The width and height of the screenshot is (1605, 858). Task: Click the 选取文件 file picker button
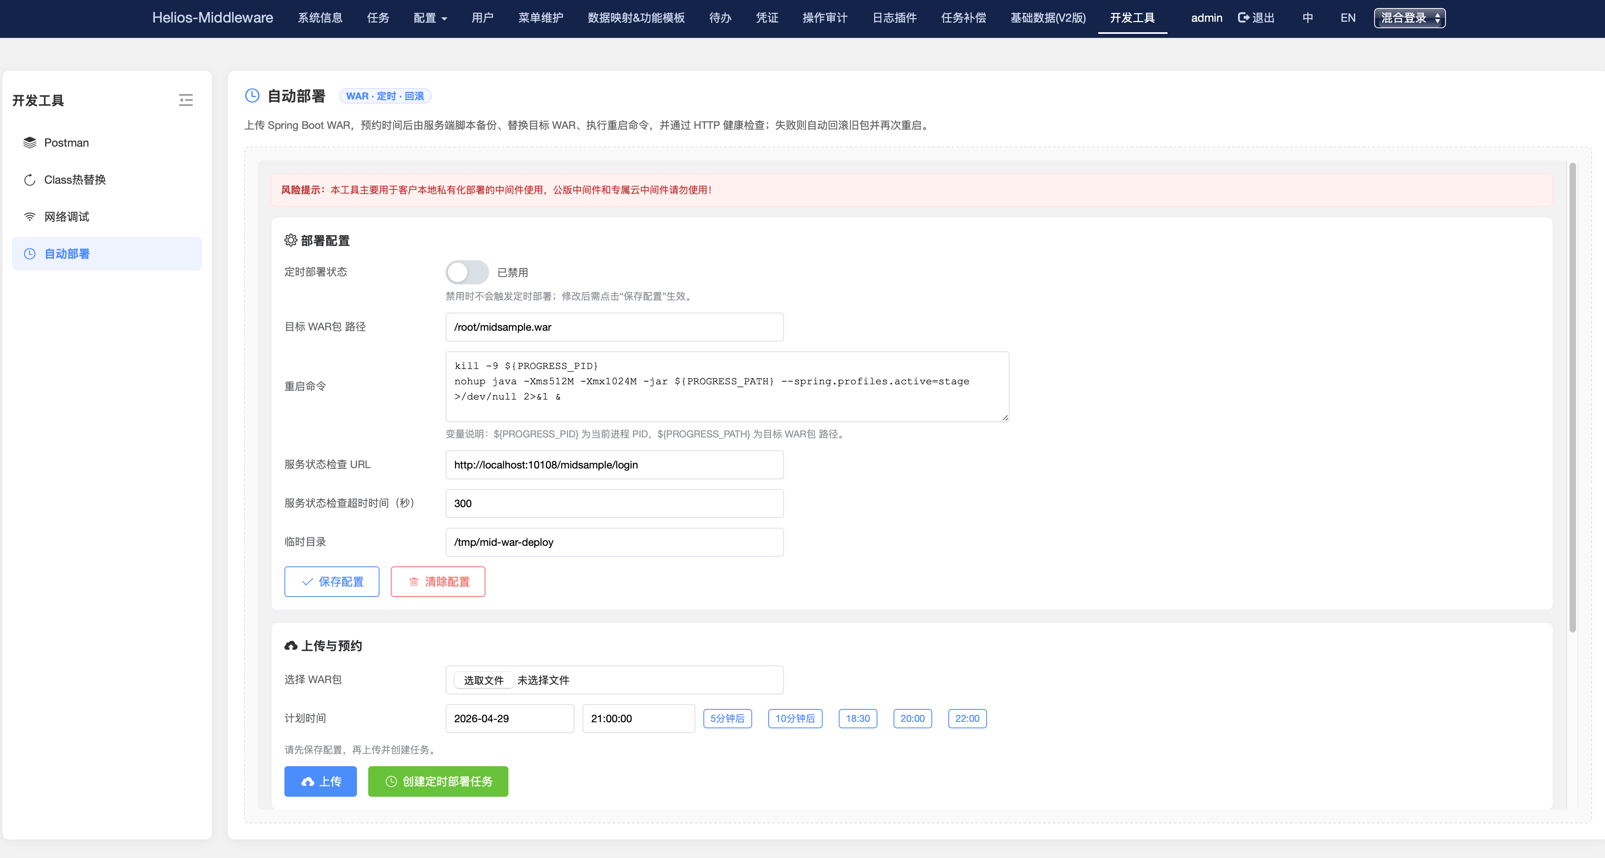pos(484,680)
